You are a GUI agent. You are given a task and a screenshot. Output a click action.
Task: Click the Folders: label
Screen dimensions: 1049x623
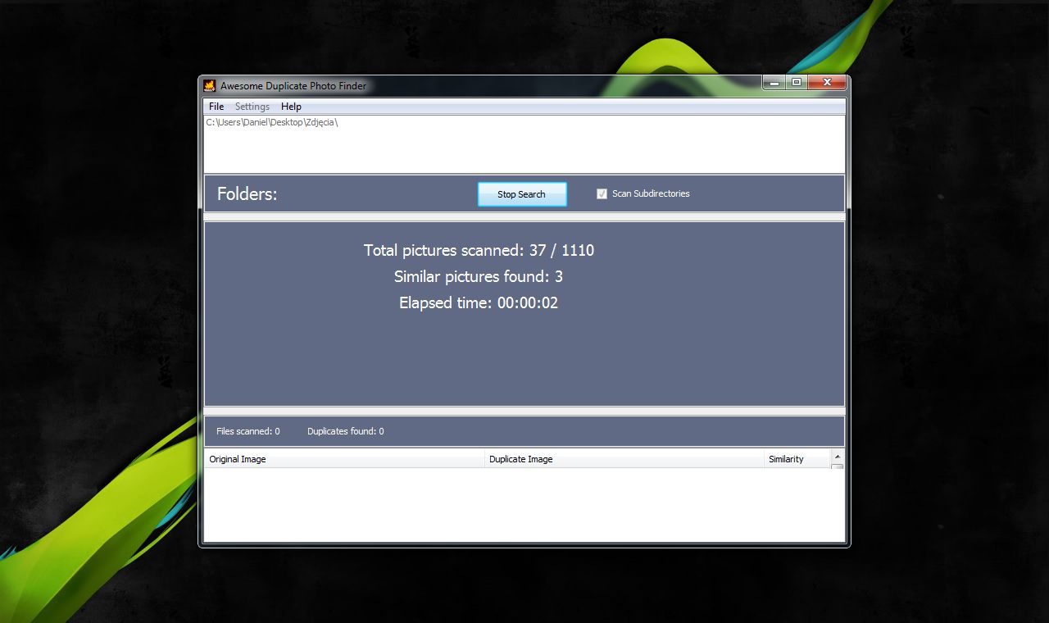247,194
